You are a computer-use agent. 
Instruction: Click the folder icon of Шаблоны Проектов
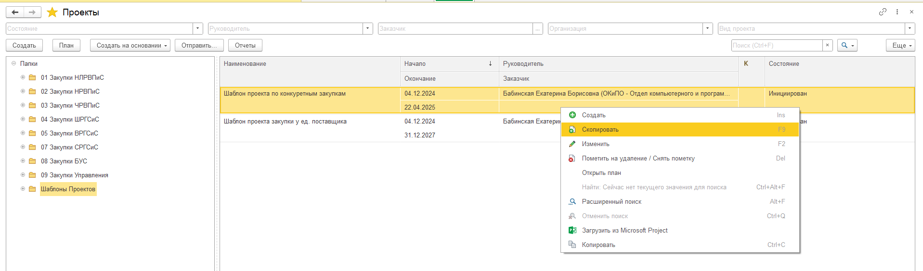[32, 189]
